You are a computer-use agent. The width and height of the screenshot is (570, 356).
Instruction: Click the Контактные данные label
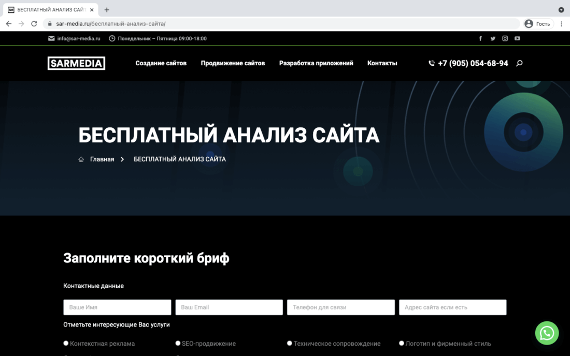93,286
